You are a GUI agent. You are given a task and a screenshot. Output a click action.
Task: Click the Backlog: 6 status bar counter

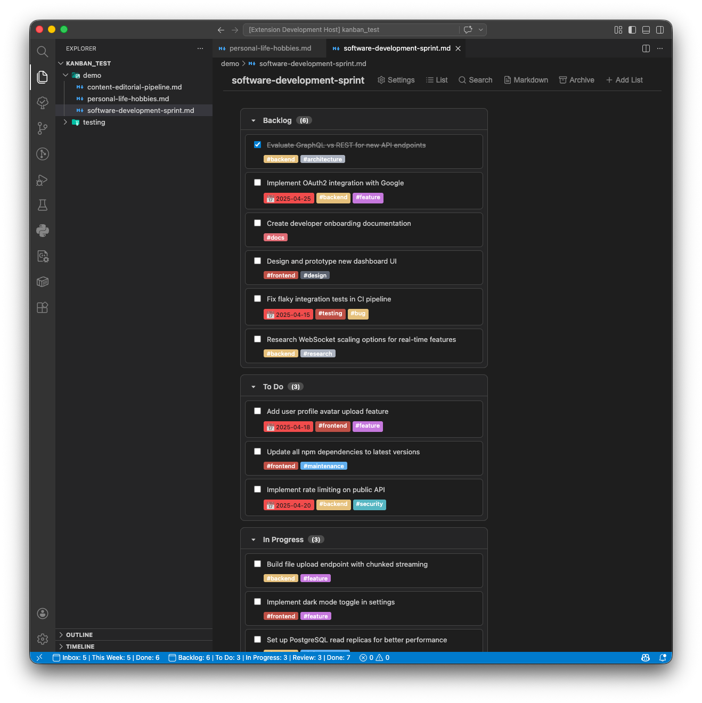pyautogui.click(x=194, y=657)
